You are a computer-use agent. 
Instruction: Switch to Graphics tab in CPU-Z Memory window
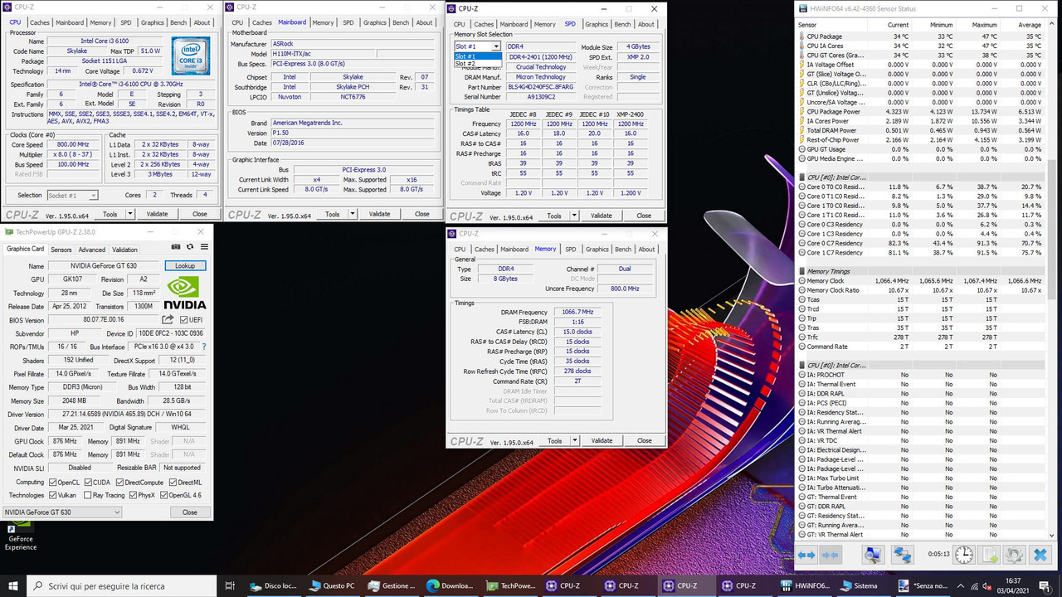coord(597,249)
